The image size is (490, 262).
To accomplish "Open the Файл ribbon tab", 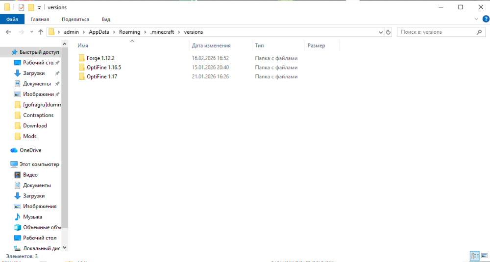I will [x=12, y=20].
